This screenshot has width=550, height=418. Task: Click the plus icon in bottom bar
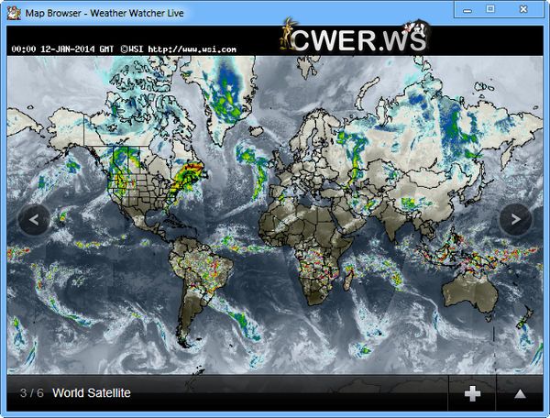(472, 393)
